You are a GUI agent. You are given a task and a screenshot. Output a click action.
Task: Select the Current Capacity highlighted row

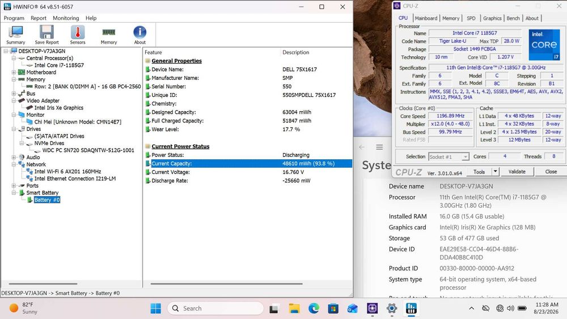click(x=248, y=164)
